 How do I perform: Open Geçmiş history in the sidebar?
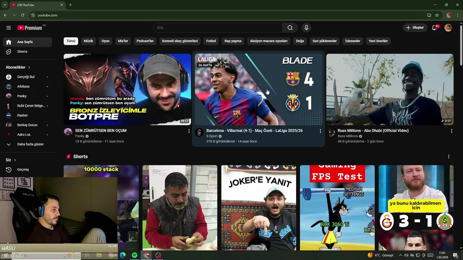[27, 169]
